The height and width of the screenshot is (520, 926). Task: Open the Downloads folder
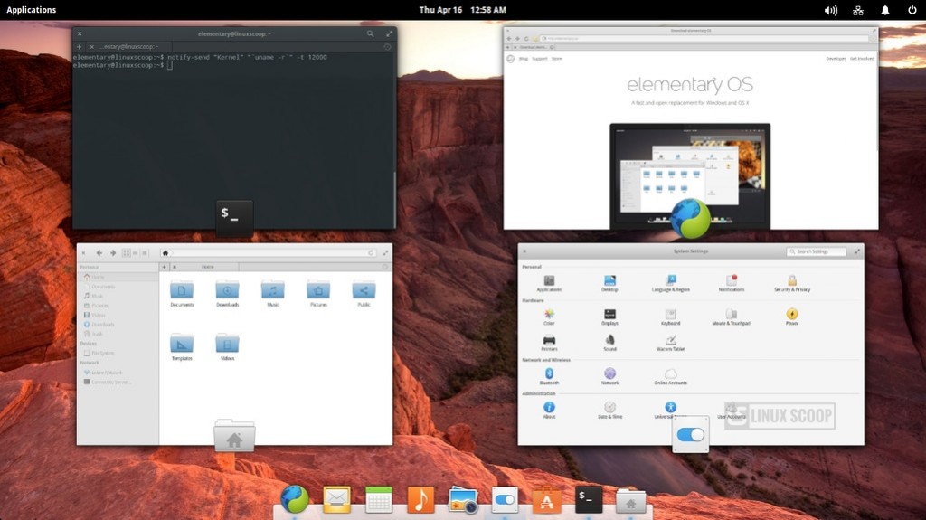point(227,290)
